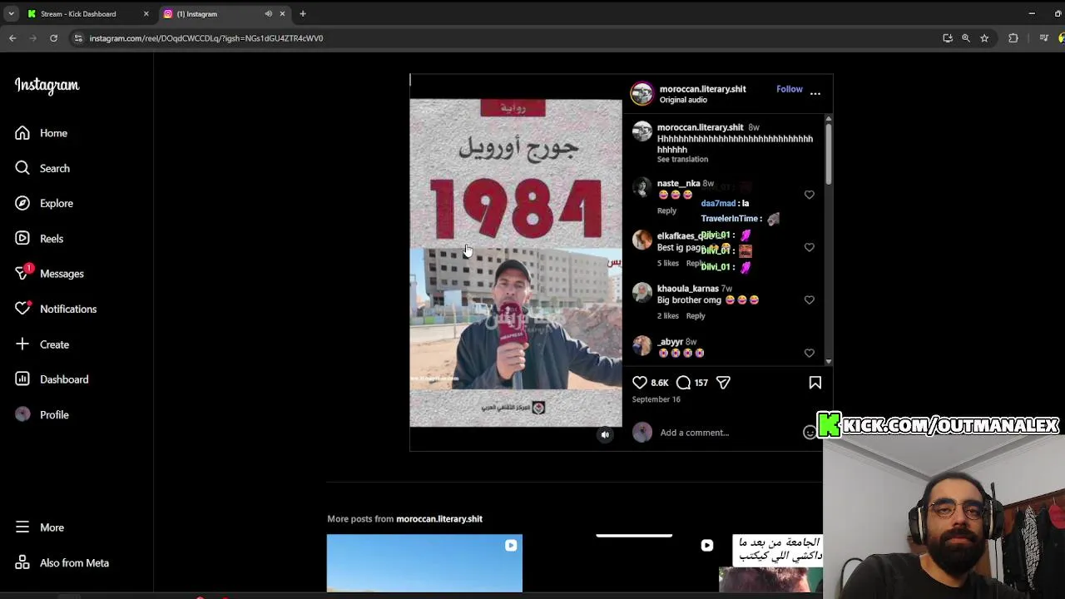View site information icon in address bar
The width and height of the screenshot is (1065, 599).
(x=78, y=38)
